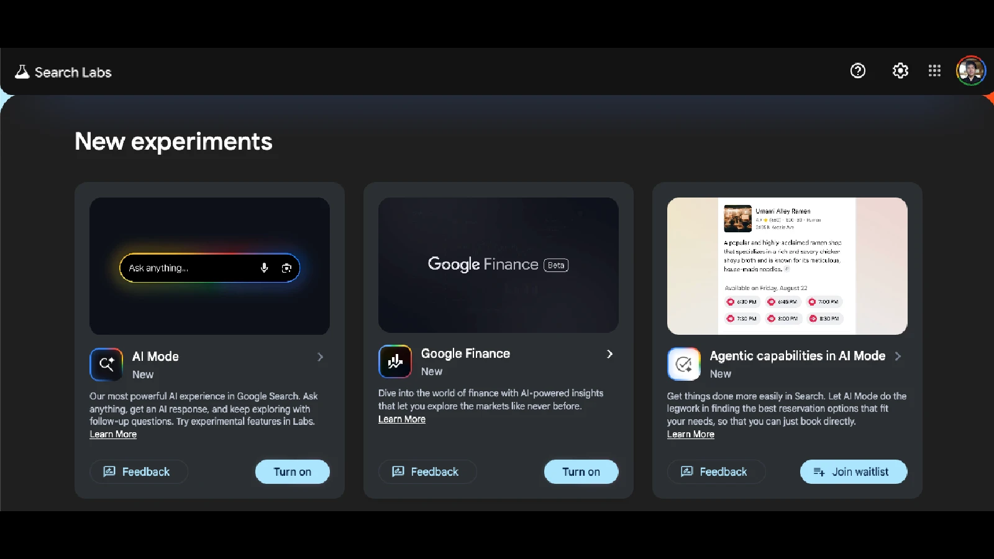Expand AI Mode details chevron
The height and width of the screenshot is (559, 994).
(321, 357)
